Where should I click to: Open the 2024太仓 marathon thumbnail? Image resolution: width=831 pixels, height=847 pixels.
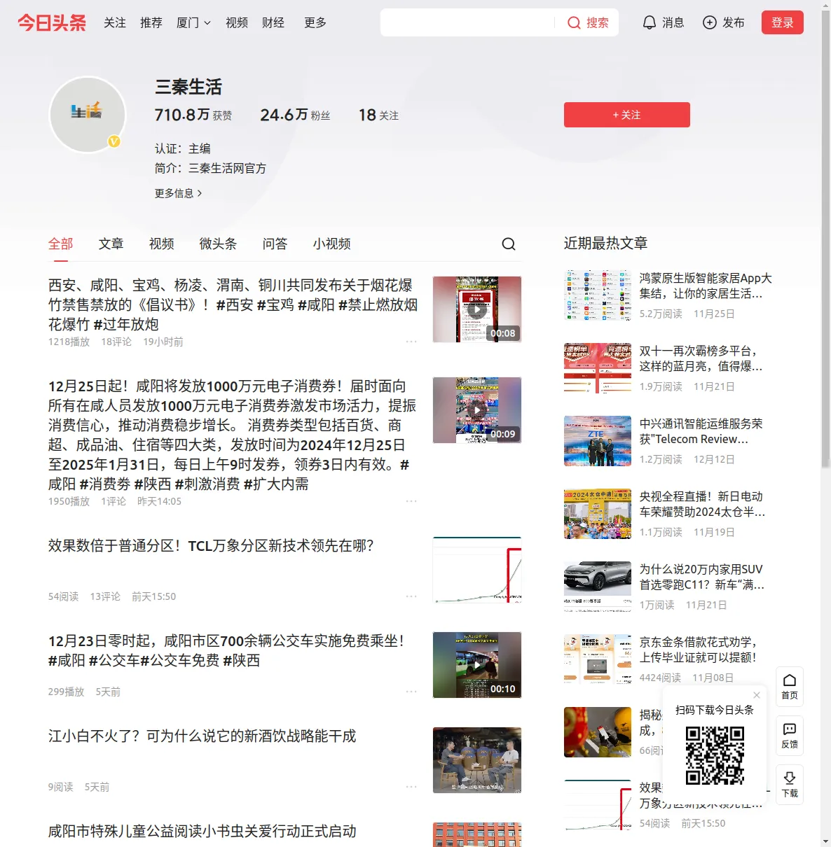click(x=598, y=514)
